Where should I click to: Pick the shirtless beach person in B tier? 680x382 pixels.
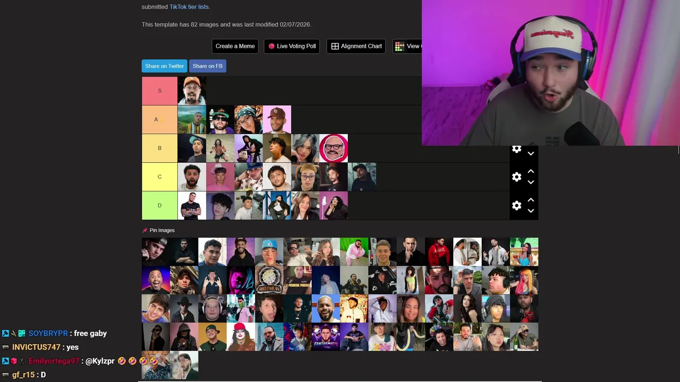click(x=220, y=148)
